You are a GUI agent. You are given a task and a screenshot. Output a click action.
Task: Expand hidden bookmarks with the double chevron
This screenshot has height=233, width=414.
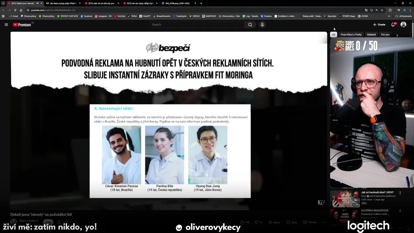click(389, 16)
